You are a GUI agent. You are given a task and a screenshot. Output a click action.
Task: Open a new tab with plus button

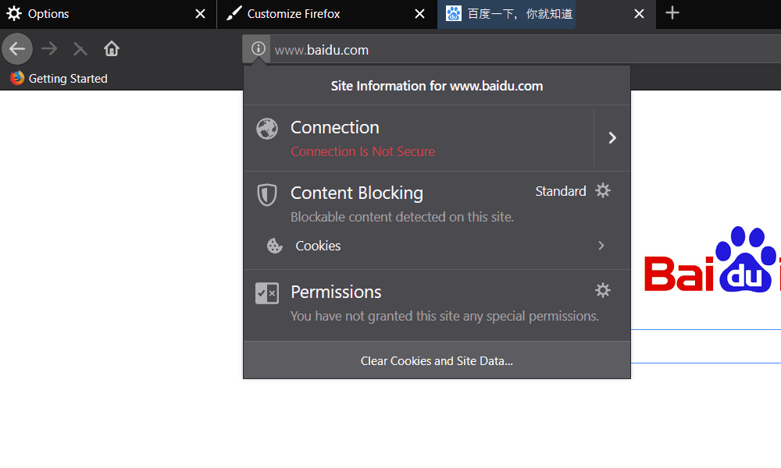click(672, 13)
